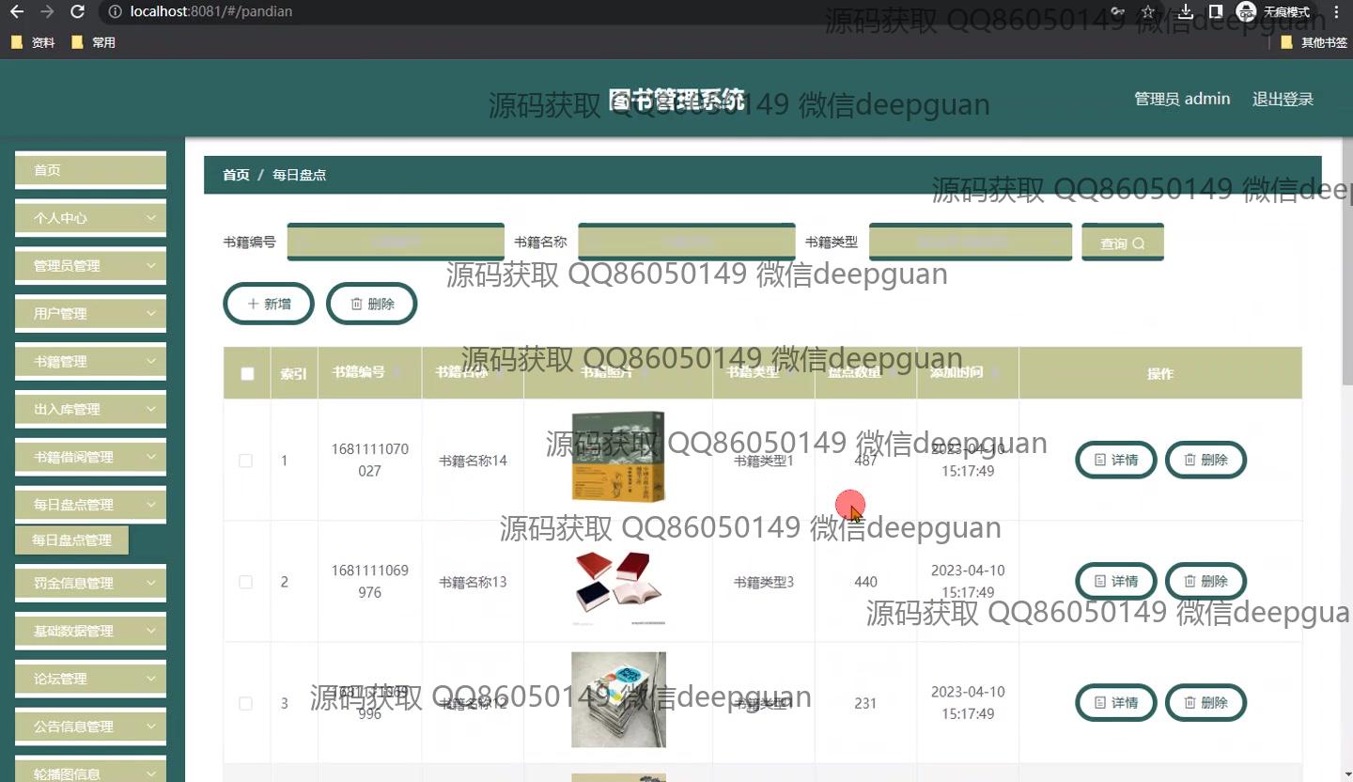Open the 首页 sidebar menu item
This screenshot has height=782, width=1353.
(x=90, y=170)
